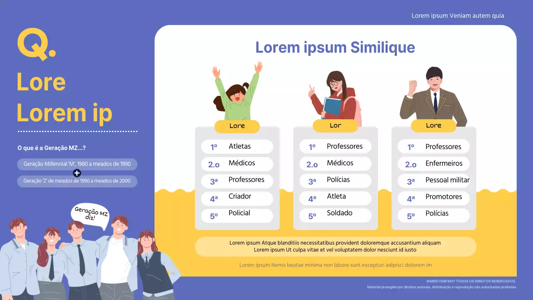Select the 1º Atletas ranking row
Screen dimensions: 533x300
pos(237,147)
